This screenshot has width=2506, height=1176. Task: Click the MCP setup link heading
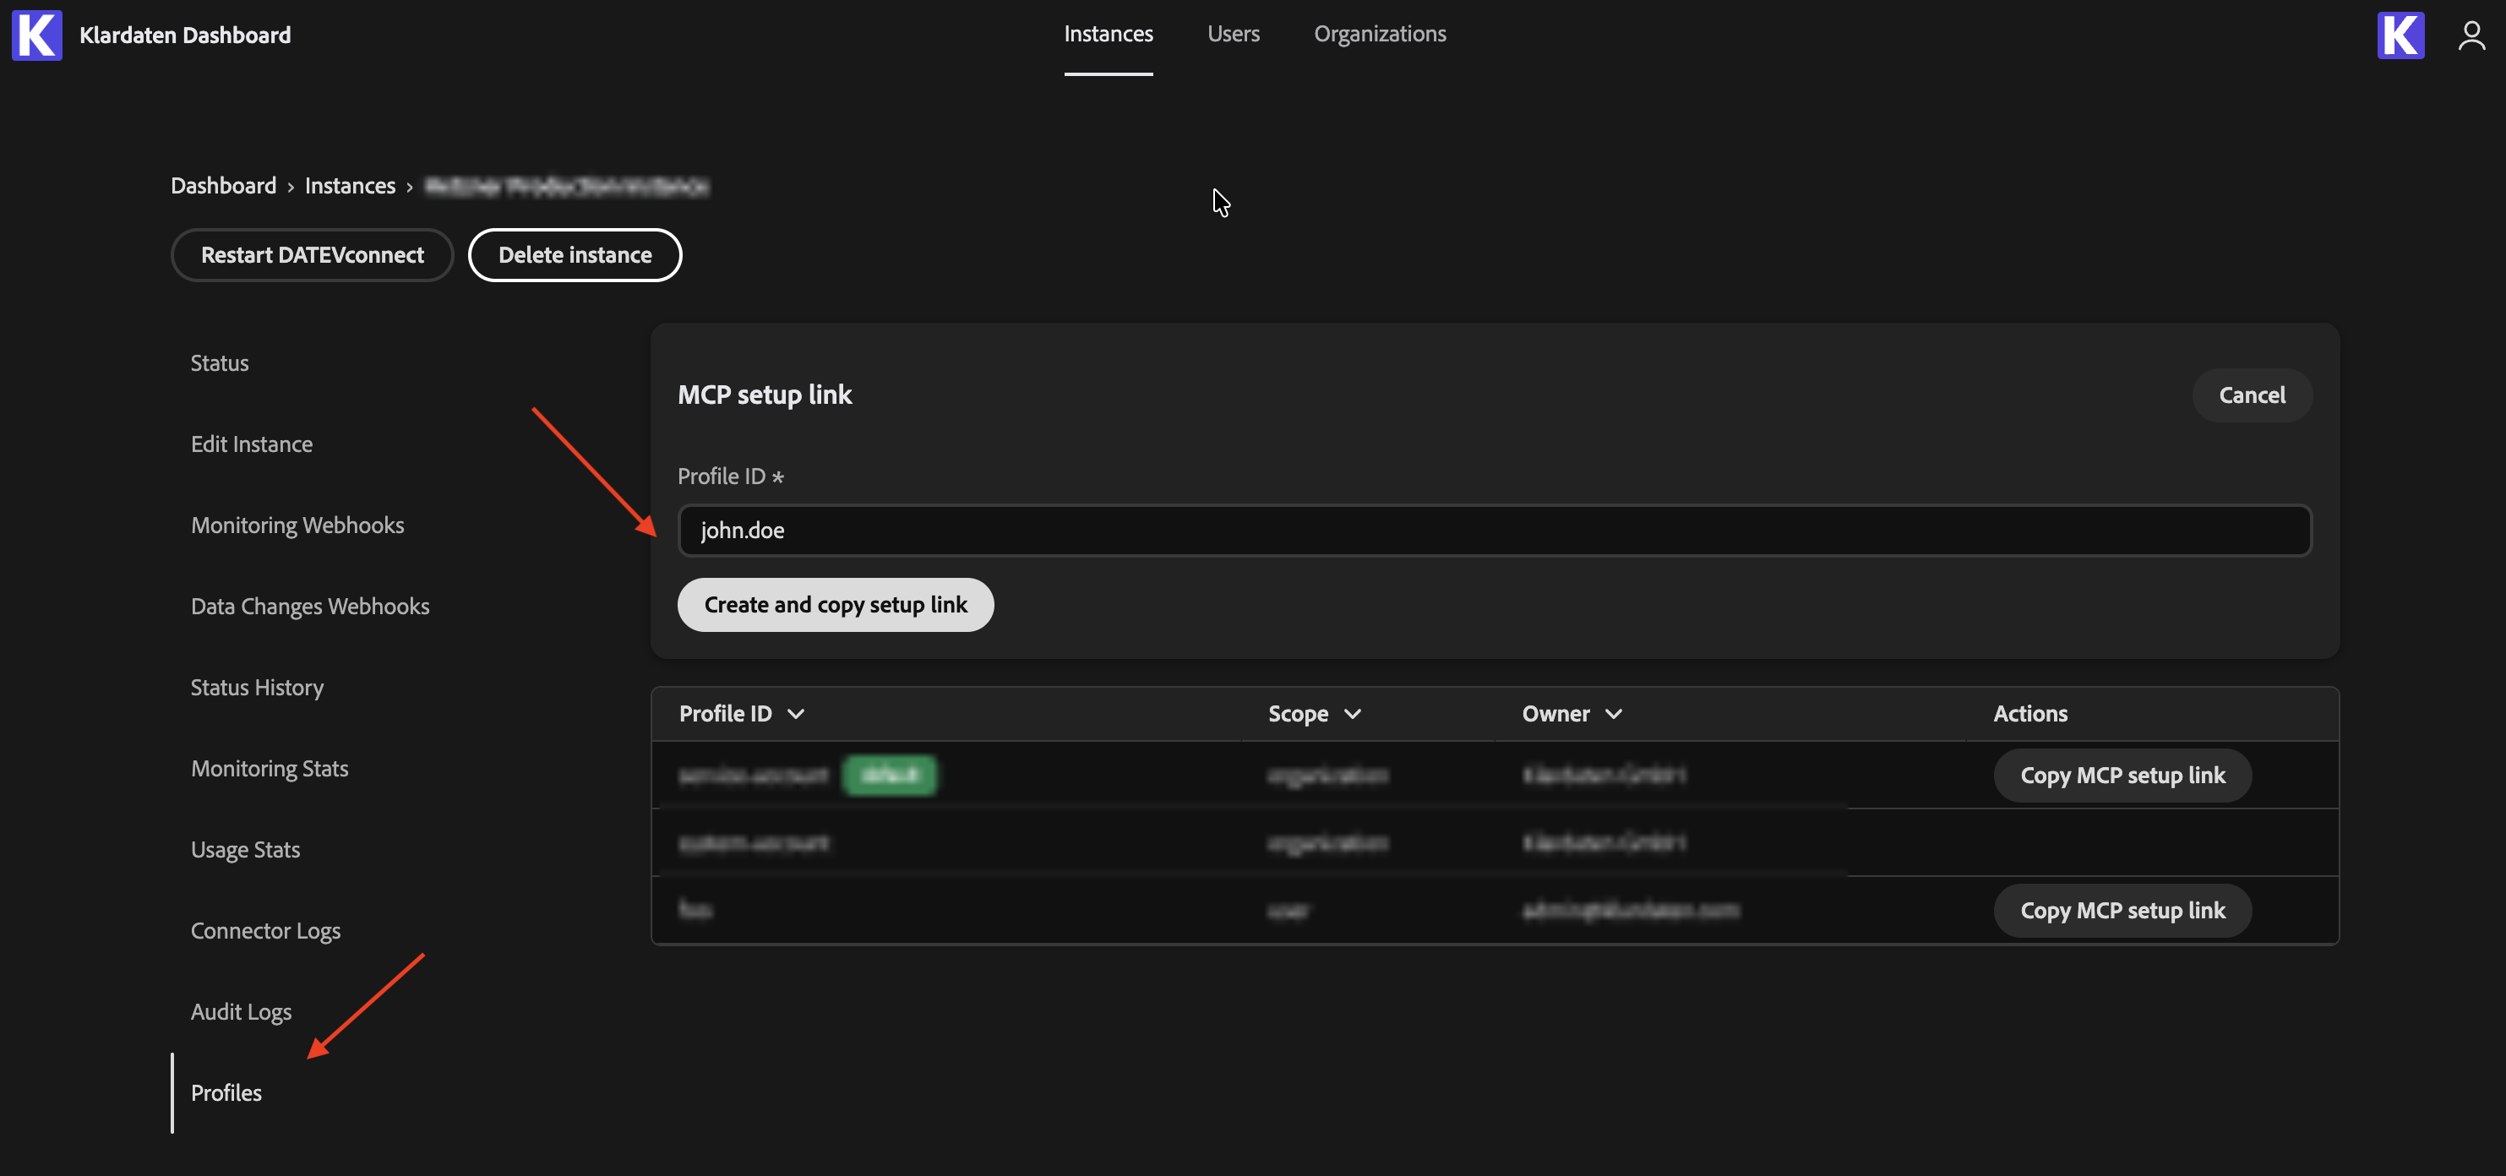pos(765,395)
